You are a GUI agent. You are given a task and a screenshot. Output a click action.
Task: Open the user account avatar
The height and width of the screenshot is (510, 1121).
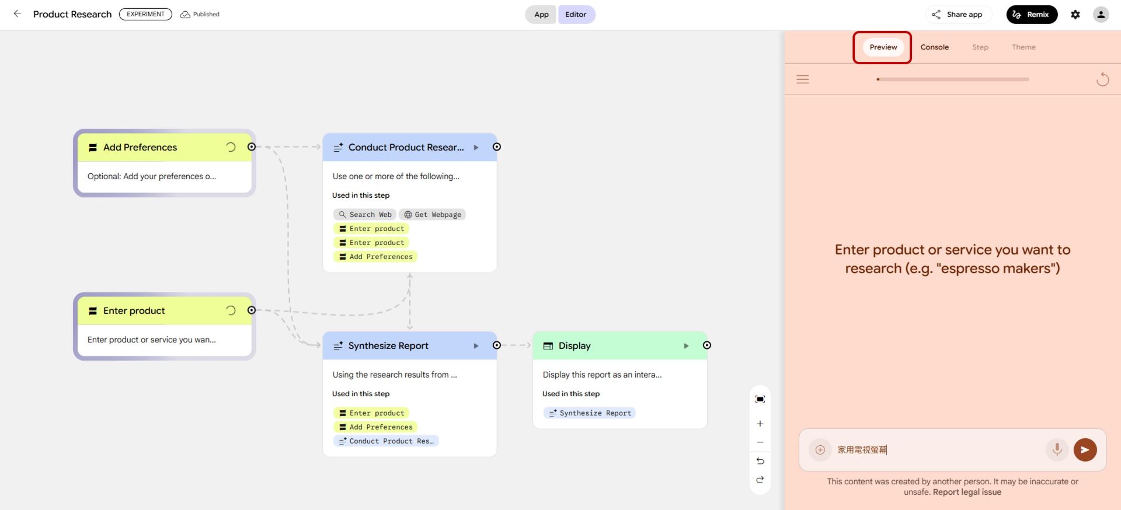pos(1101,15)
